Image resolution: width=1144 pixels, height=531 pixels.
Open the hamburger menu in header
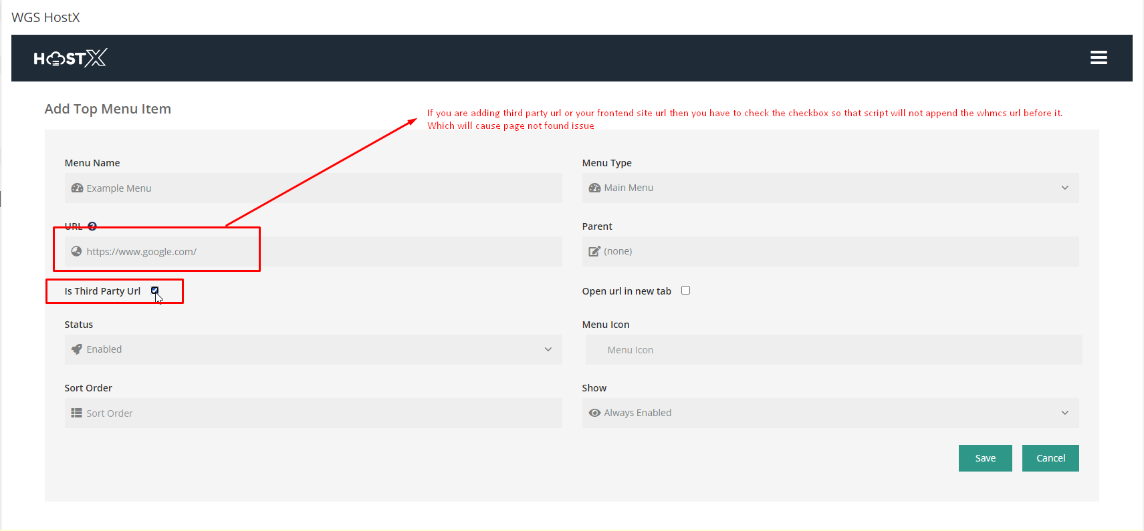[1098, 58]
